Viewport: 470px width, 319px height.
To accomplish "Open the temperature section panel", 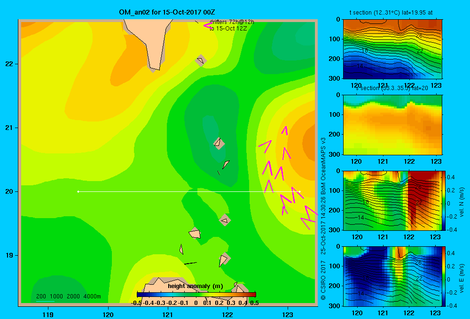I will 392,49.
